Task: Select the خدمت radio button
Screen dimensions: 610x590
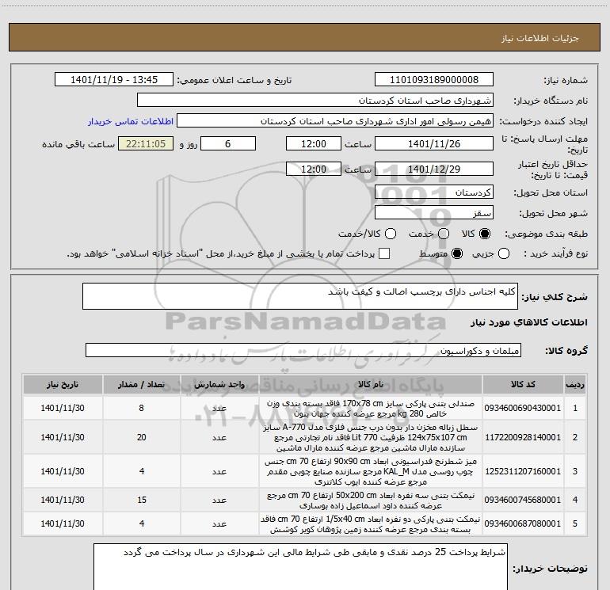Action: pos(444,234)
